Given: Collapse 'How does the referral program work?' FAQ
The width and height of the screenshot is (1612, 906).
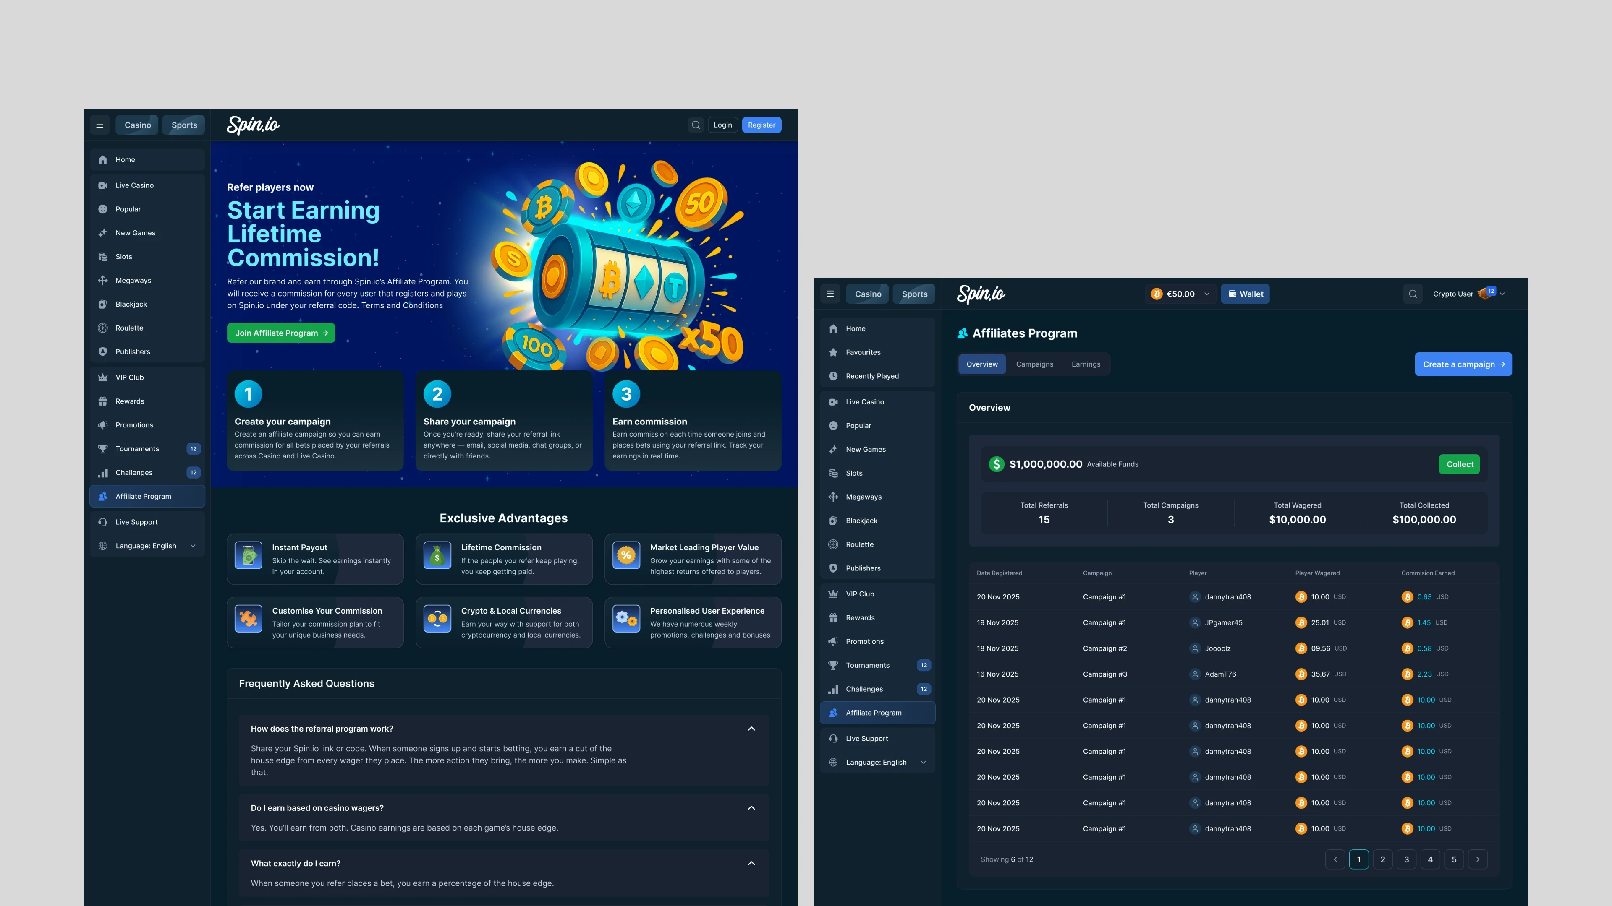Looking at the screenshot, I should 751,729.
